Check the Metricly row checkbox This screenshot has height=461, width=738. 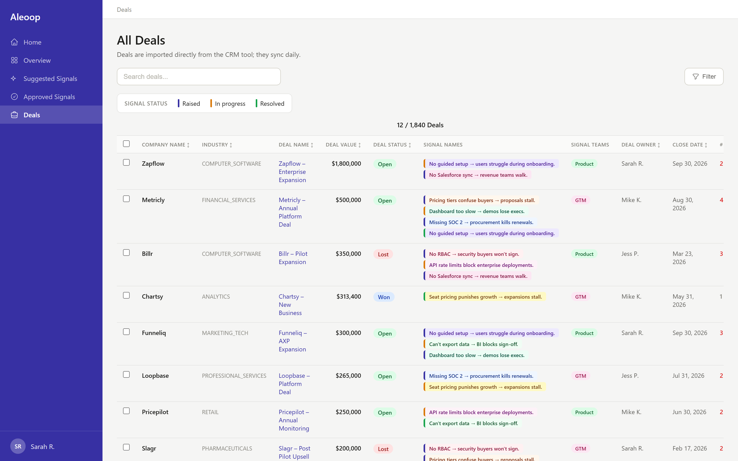click(126, 199)
